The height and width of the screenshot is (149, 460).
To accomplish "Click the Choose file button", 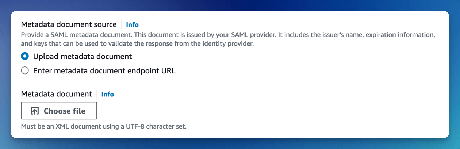I will [59, 111].
